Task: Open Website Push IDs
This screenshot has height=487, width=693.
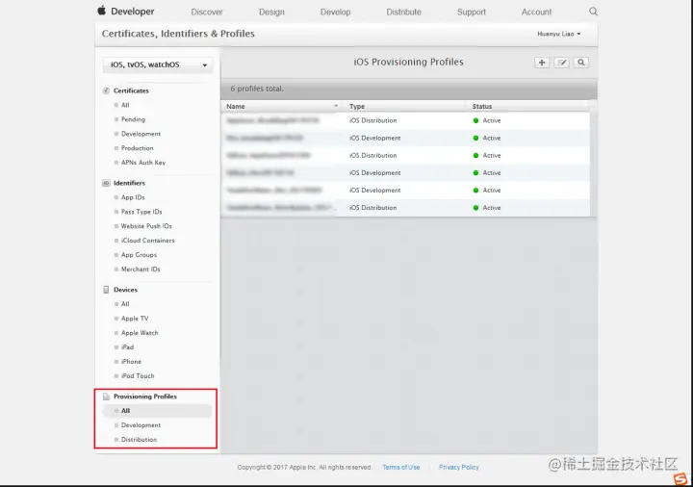Action: point(146,226)
